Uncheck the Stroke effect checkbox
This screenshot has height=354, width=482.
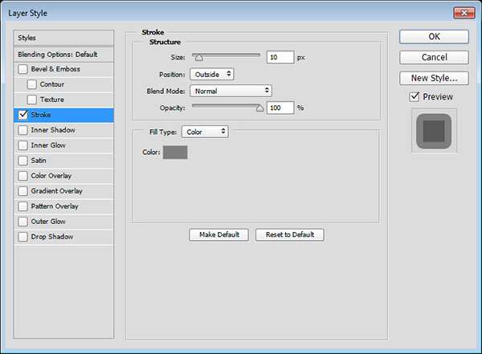click(x=22, y=115)
